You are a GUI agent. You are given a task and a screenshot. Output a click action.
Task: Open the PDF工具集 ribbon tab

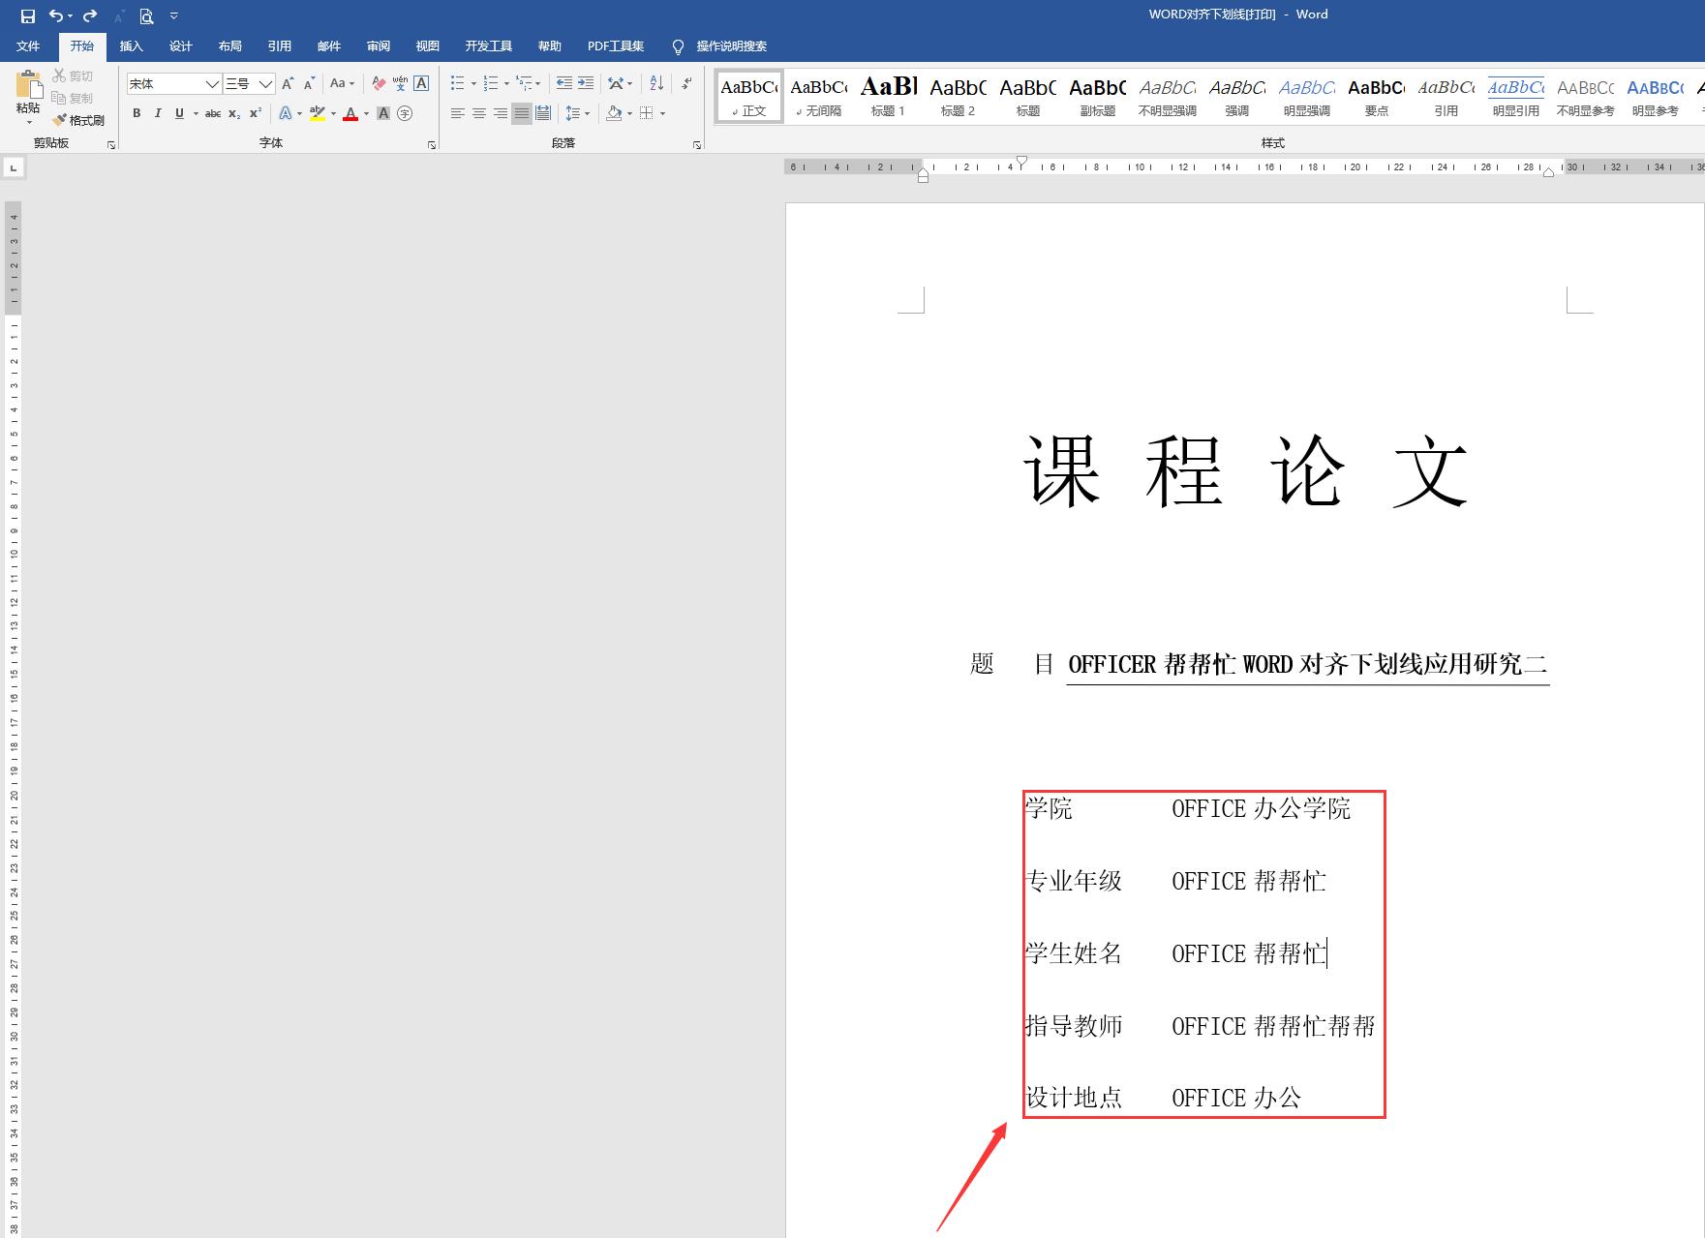point(615,45)
